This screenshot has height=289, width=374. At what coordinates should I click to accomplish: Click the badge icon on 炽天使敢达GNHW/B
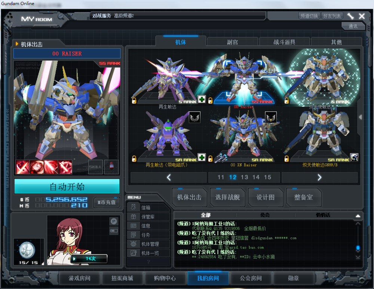354,157
